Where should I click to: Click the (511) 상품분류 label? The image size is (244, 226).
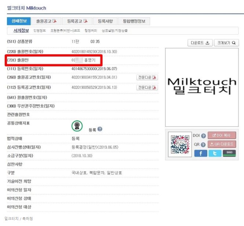click(x=19, y=41)
